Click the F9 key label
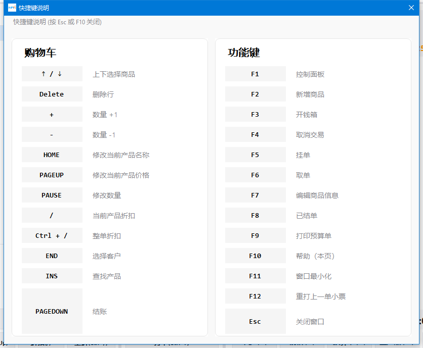This screenshot has width=423, height=348. tap(255, 235)
